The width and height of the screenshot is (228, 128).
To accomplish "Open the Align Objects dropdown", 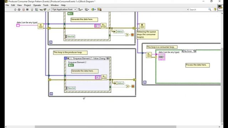I will pos(81,10).
